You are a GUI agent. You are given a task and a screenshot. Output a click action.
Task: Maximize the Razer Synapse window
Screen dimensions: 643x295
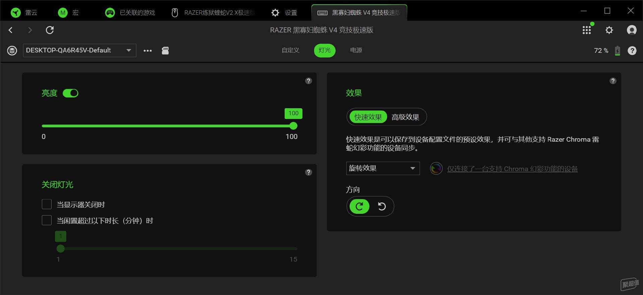point(607,11)
